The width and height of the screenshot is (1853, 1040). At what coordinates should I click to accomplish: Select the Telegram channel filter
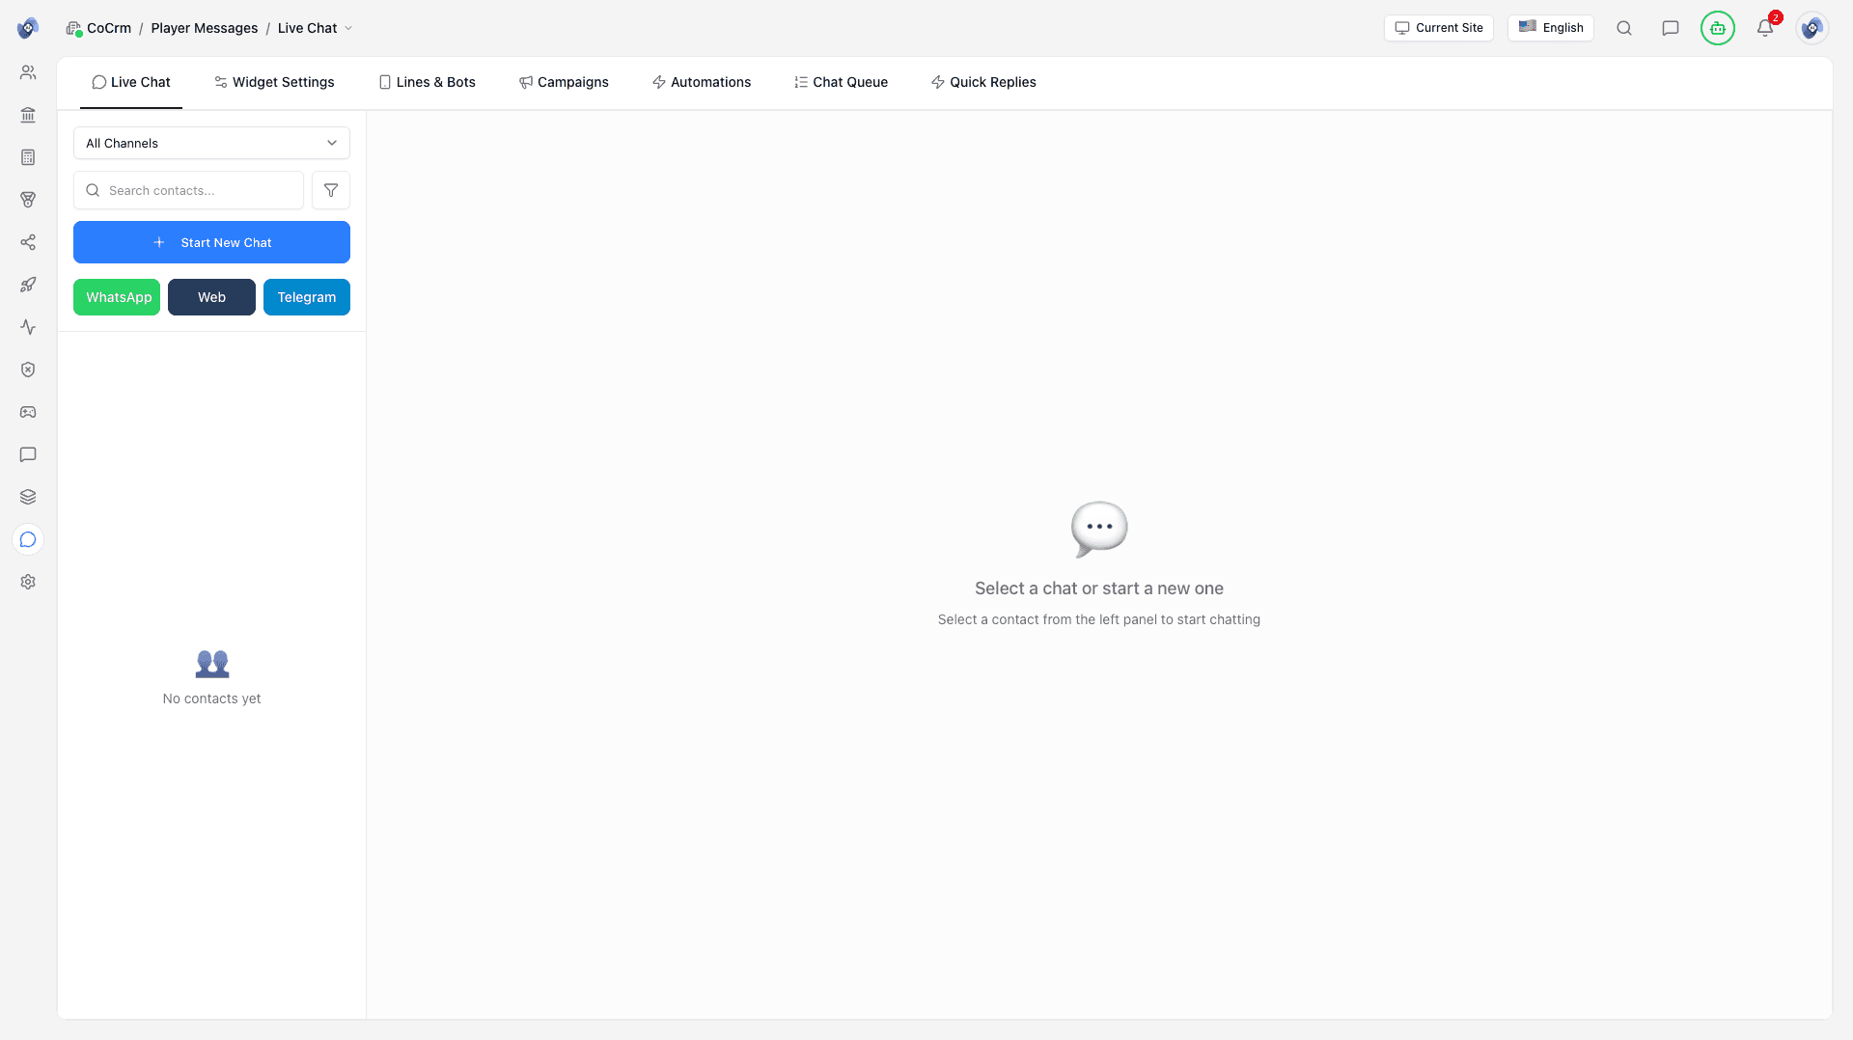(x=306, y=296)
